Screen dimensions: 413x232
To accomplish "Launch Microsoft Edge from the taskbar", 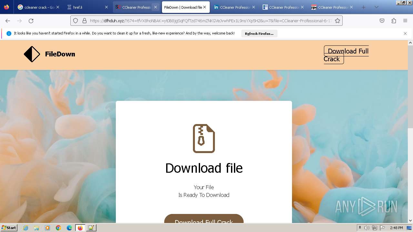I will tap(69, 228).
